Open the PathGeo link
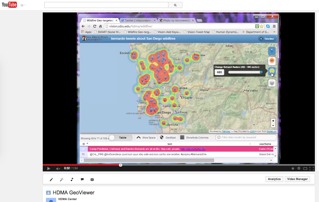Image resolution: width=319 pixels, height=202 pixels. tap(226, 132)
